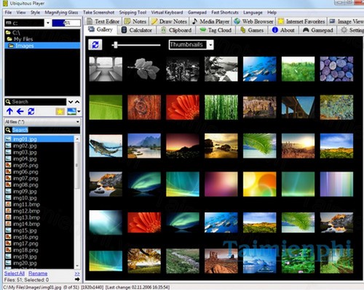Open the Virtual Keyboard menu
The height and width of the screenshot is (290, 364).
point(167,12)
